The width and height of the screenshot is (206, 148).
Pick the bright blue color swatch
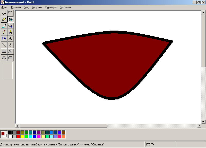coord(35,136)
